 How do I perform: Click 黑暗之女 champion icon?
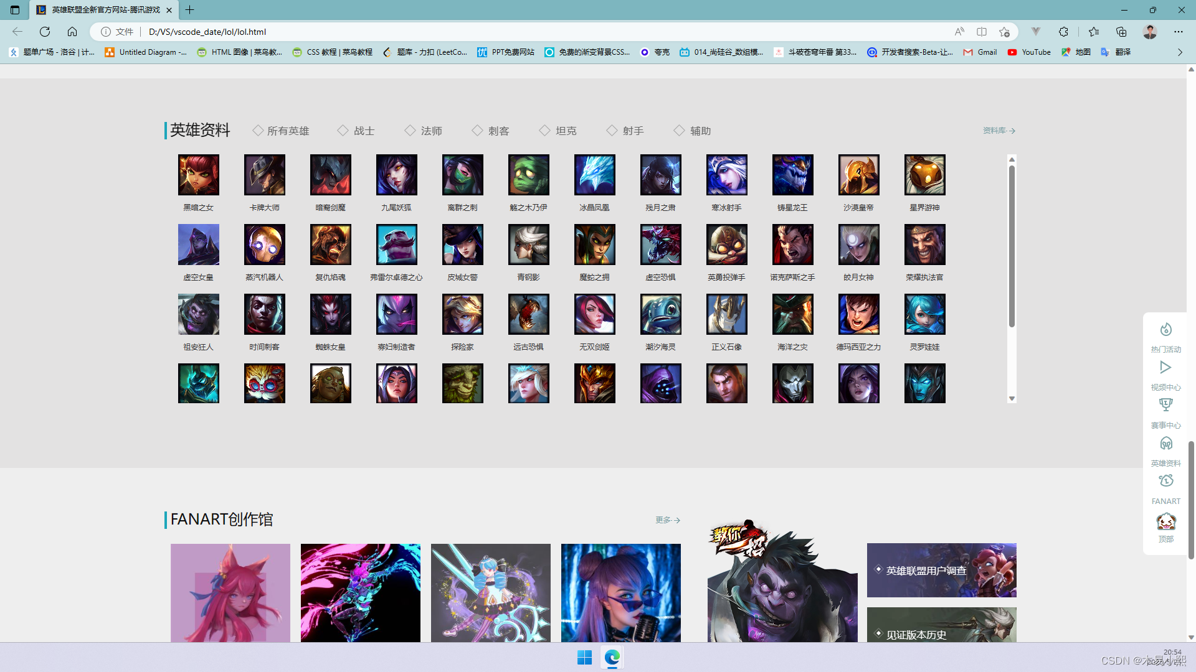point(198,175)
